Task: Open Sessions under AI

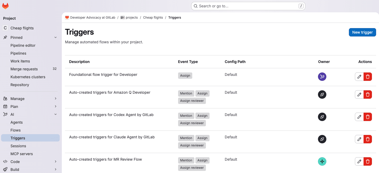Action: click(x=30, y=146)
